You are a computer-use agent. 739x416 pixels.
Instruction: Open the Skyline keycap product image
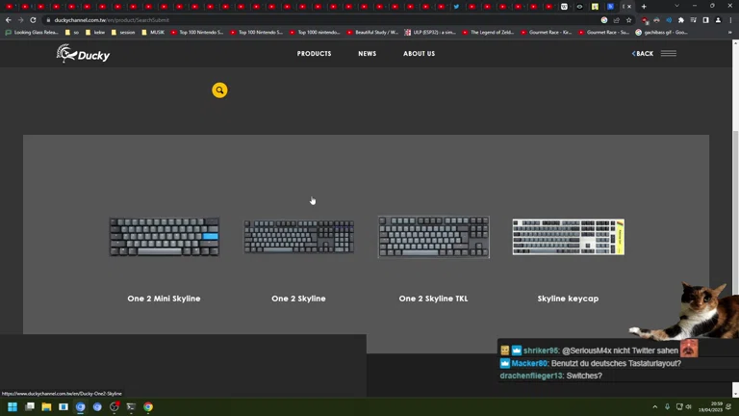click(x=568, y=237)
